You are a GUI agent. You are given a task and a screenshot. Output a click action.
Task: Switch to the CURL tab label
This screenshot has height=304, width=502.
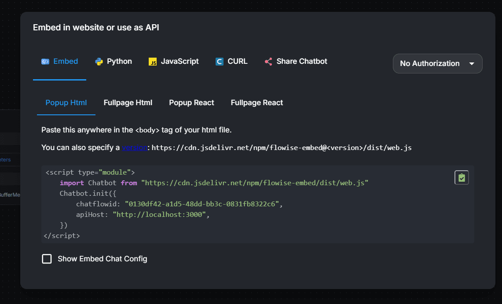point(238,61)
